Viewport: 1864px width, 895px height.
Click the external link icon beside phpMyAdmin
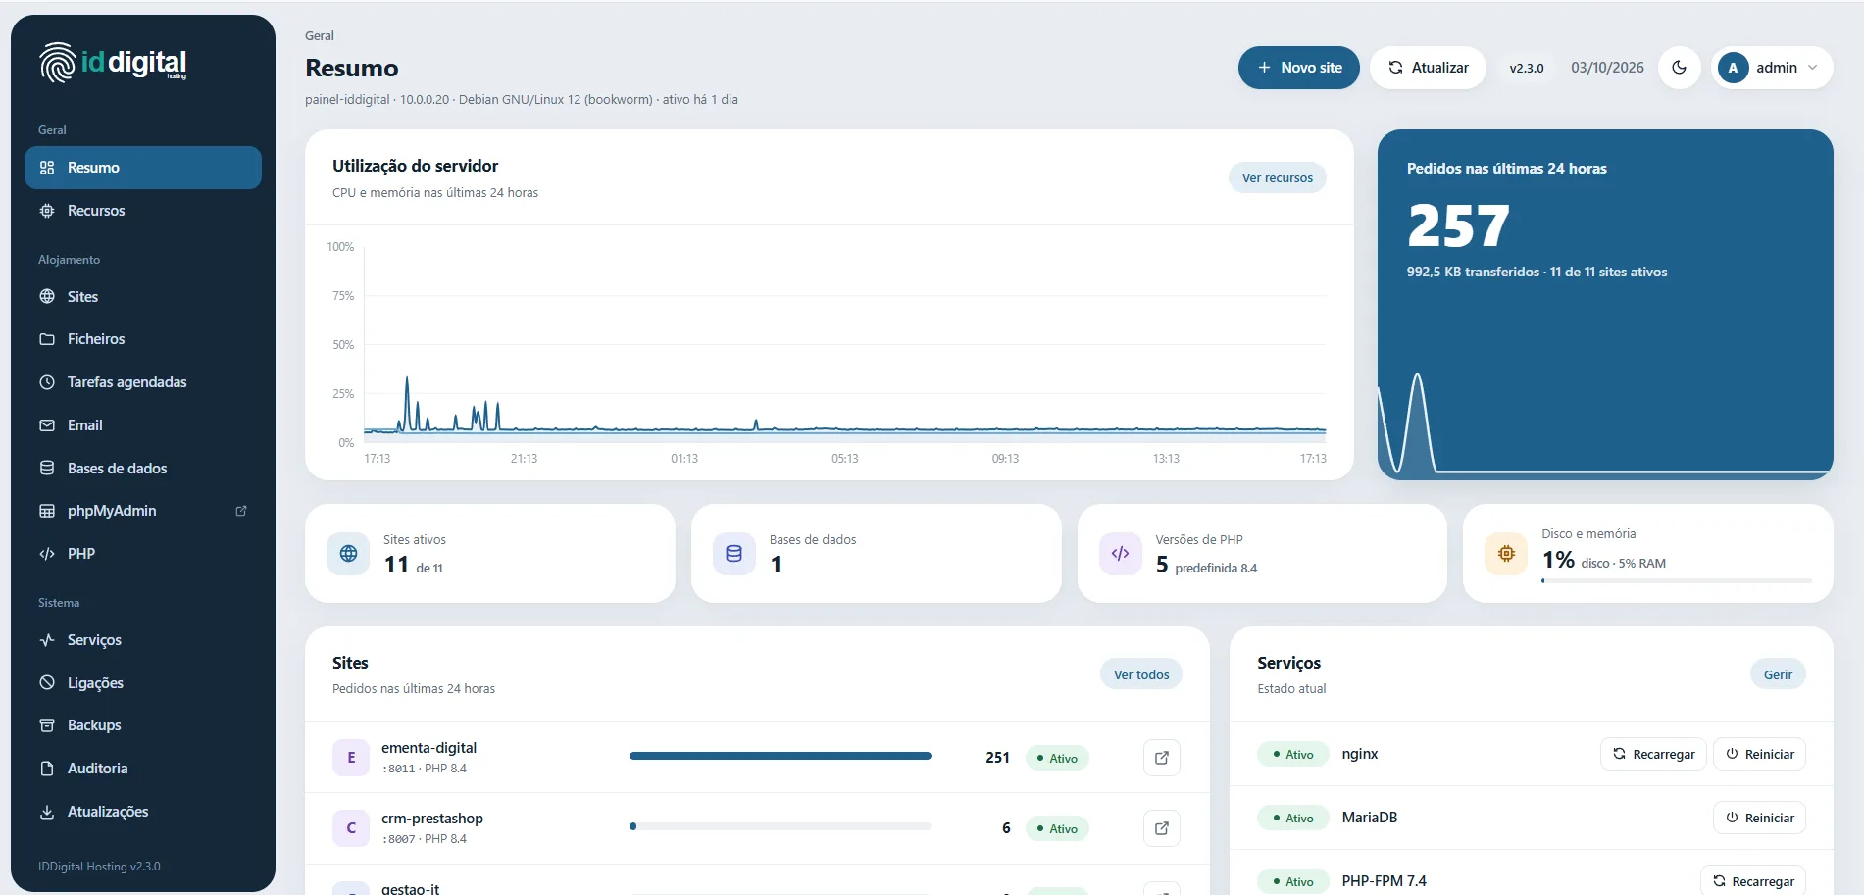[241, 511]
